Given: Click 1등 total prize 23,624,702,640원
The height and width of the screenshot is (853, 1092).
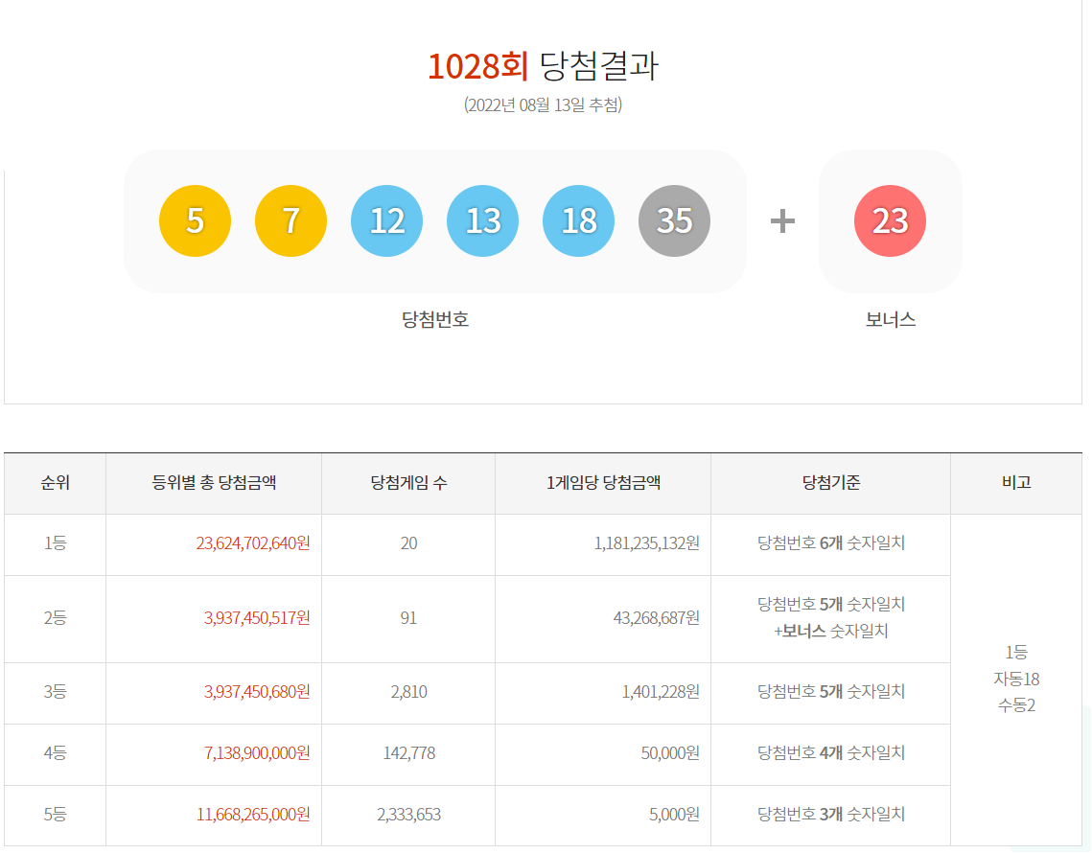Looking at the screenshot, I should (x=252, y=543).
